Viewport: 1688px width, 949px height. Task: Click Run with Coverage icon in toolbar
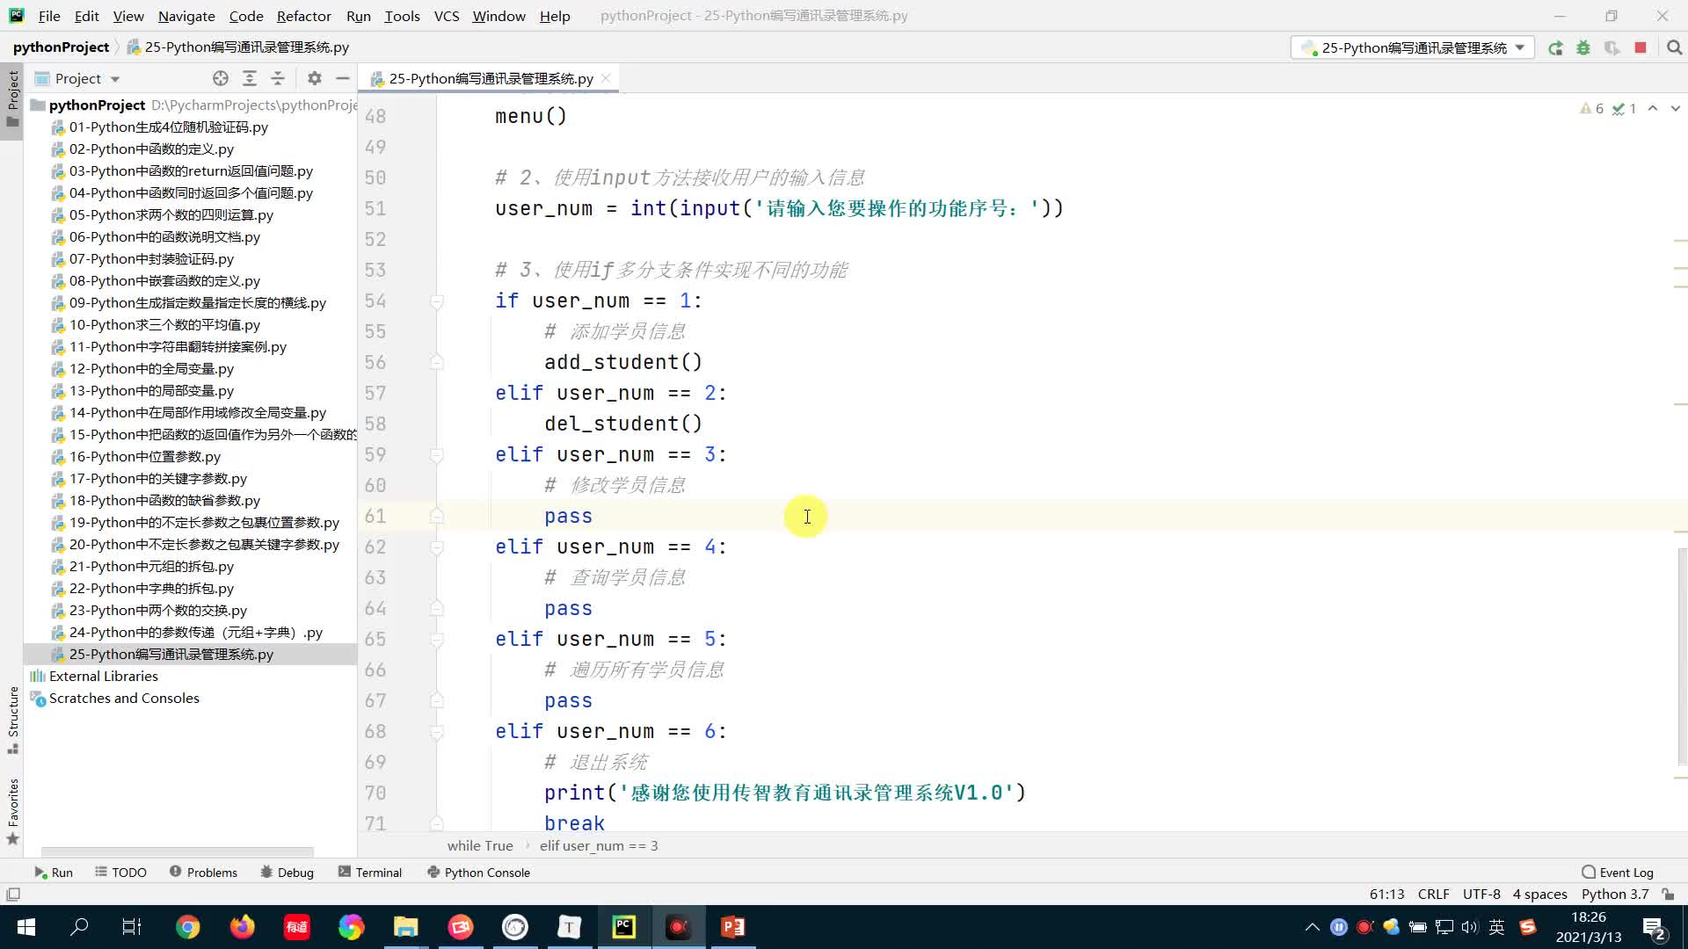[x=1612, y=48]
